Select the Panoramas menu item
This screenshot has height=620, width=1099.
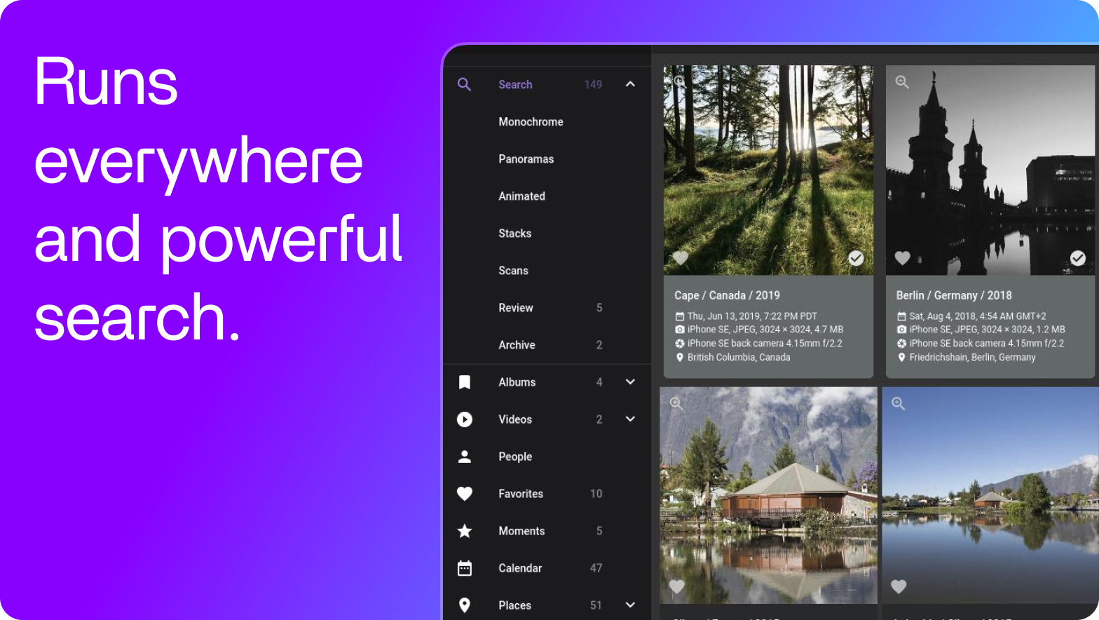[526, 159]
